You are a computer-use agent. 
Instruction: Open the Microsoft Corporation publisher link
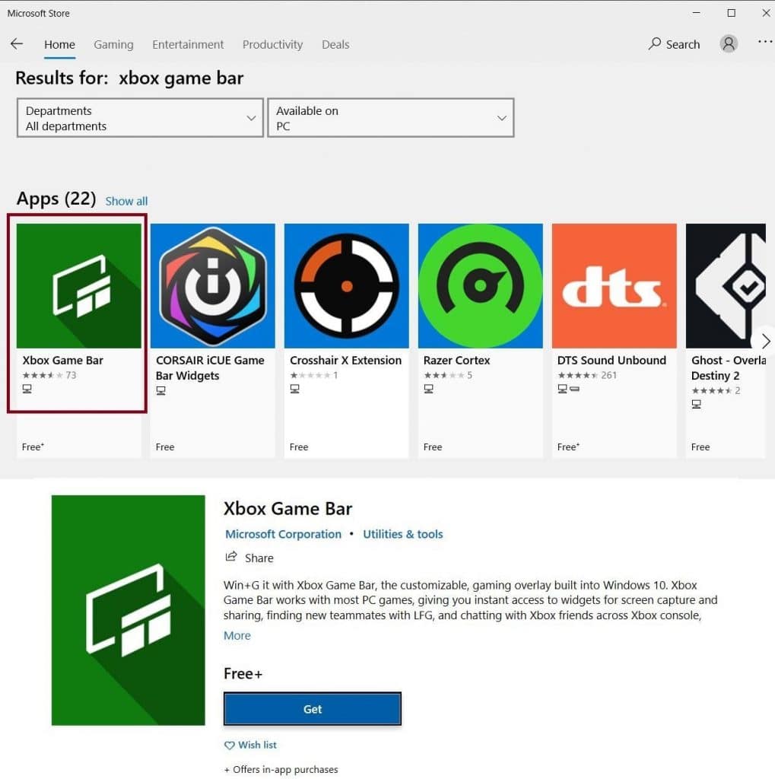pos(283,534)
